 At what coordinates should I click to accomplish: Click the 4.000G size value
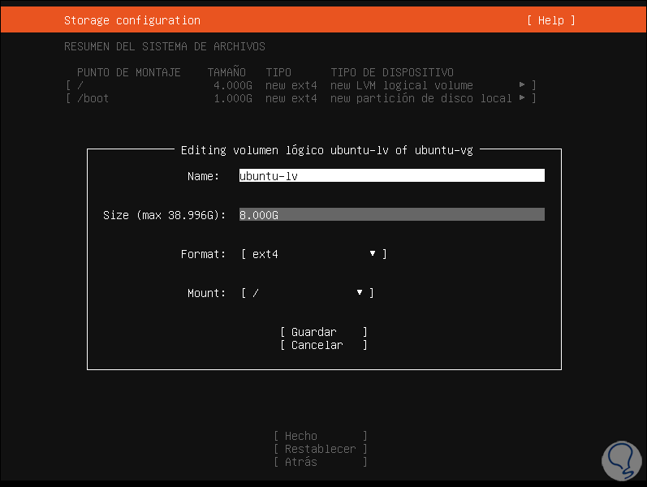click(233, 85)
